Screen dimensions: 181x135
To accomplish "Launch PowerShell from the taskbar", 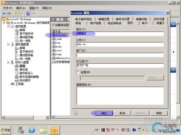I will (32, 130).
